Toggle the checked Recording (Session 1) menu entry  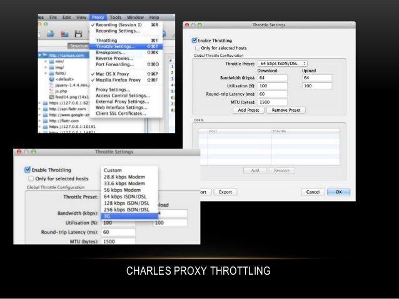coord(126,25)
